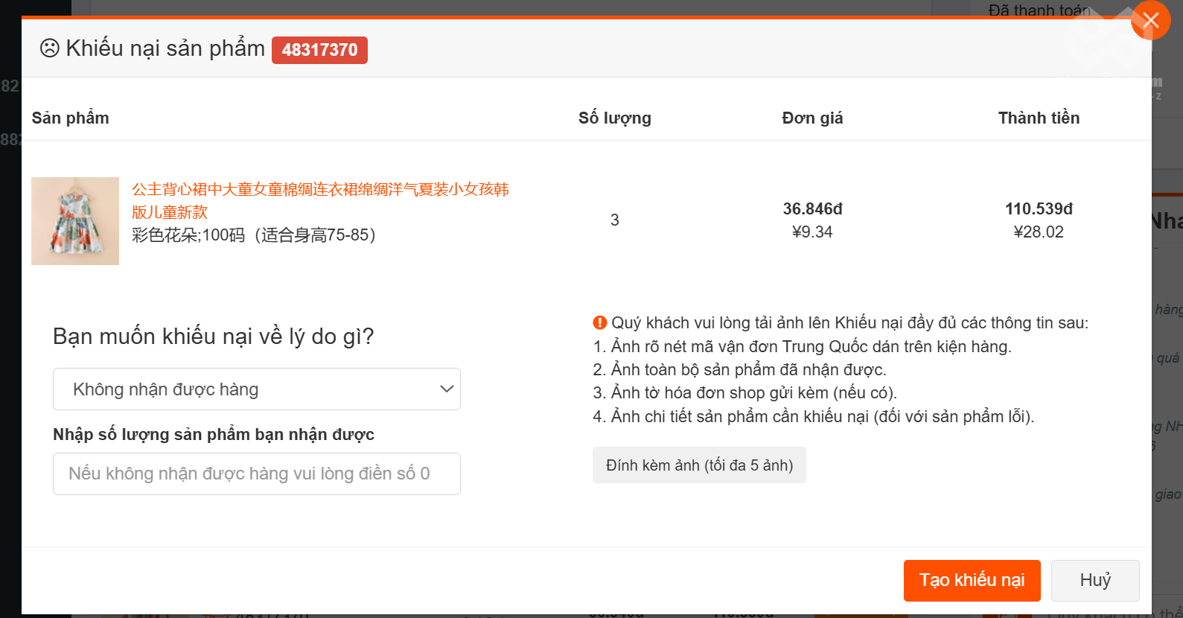The width and height of the screenshot is (1183, 618).
Task: Click the total amount 110.539đ
Action: coord(1039,209)
